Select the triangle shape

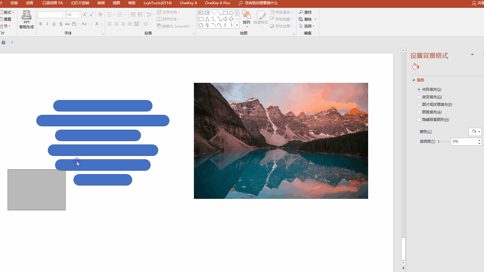(x=207, y=19)
